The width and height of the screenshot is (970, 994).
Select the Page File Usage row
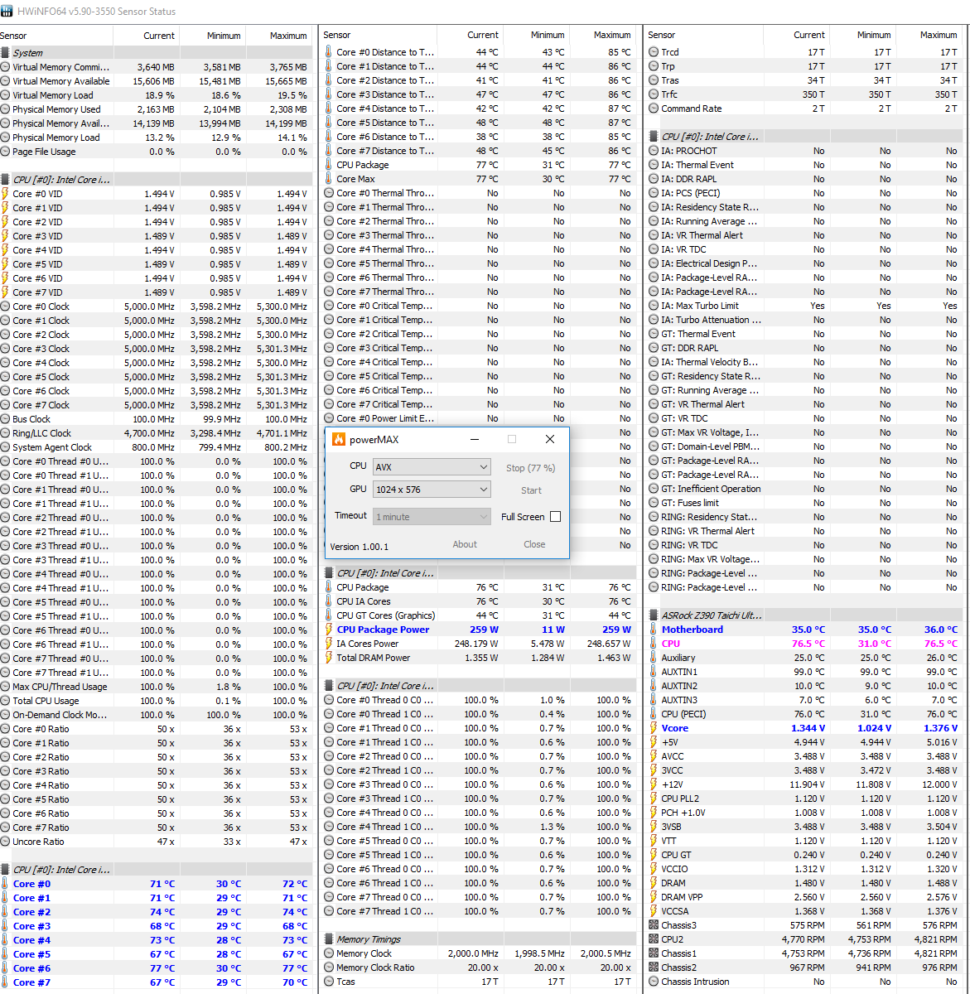pyautogui.click(x=156, y=152)
